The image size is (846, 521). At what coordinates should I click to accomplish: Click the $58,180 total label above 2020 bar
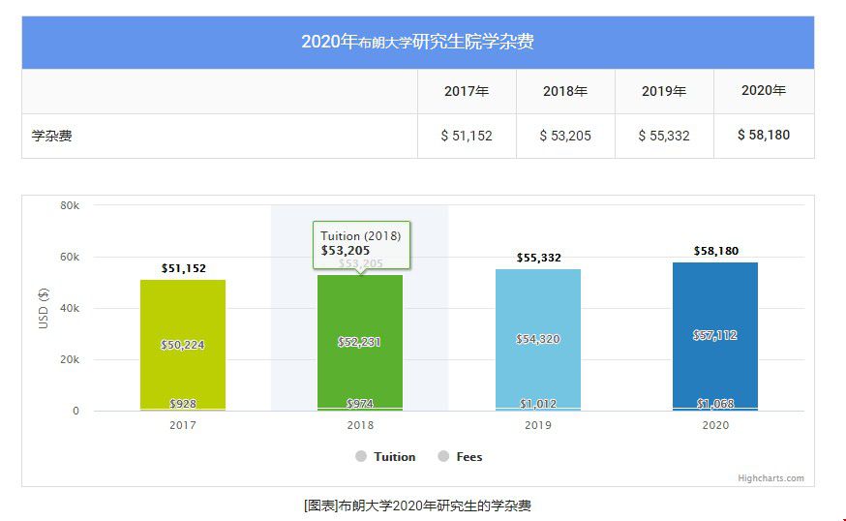[716, 251]
